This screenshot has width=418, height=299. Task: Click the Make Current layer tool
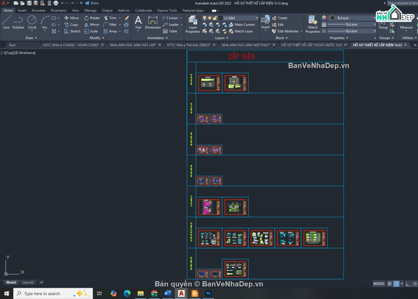coord(244,24)
